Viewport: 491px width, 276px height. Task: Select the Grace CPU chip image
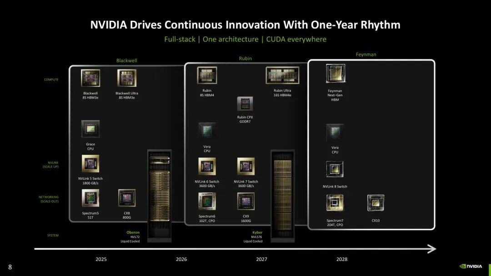(x=90, y=129)
